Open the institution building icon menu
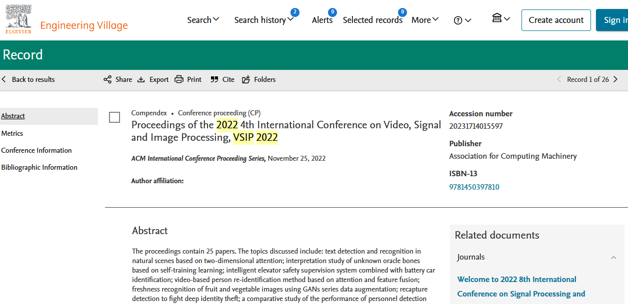628x304 pixels. 501,19
